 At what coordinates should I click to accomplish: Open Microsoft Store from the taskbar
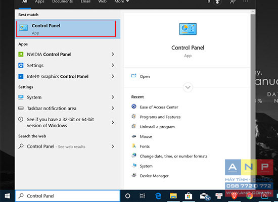point(189,196)
